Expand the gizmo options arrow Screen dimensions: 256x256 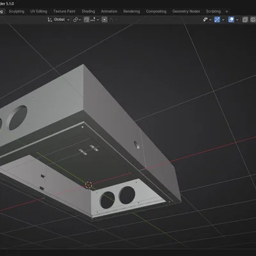point(223,20)
